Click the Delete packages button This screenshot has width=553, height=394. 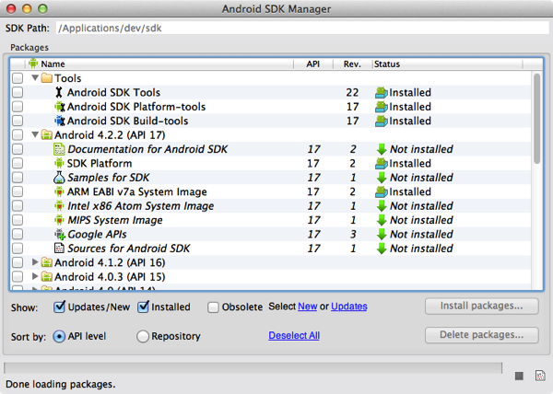point(482,335)
